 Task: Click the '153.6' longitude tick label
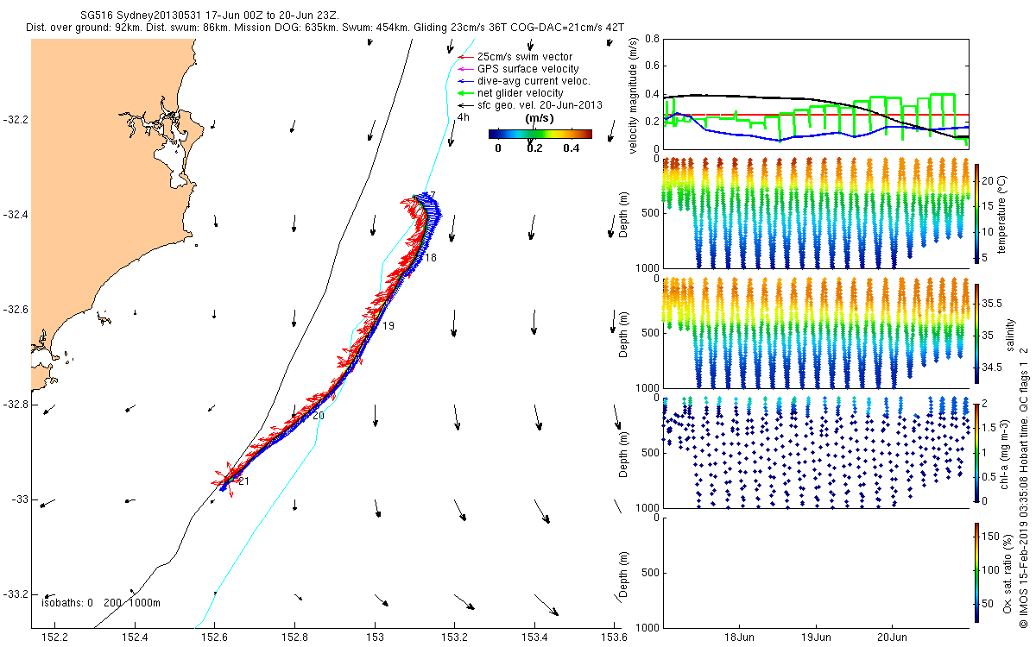click(614, 638)
